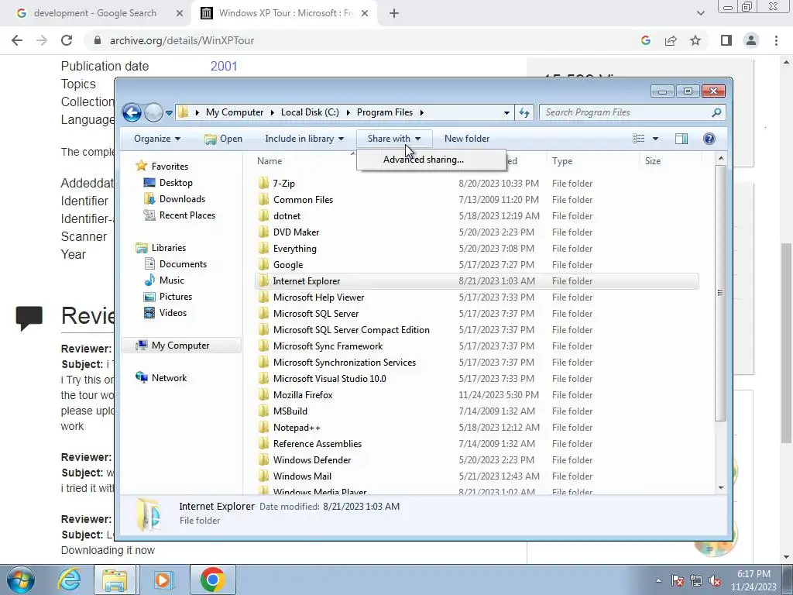
Task: Expand the view options dropdown arrow
Action: 655,139
